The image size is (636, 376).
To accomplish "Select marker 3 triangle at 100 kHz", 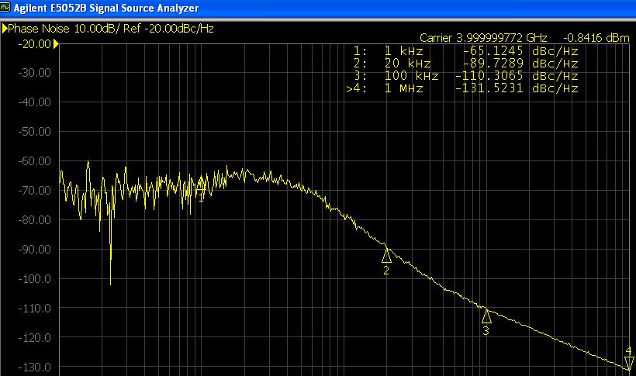I will pyautogui.click(x=486, y=316).
